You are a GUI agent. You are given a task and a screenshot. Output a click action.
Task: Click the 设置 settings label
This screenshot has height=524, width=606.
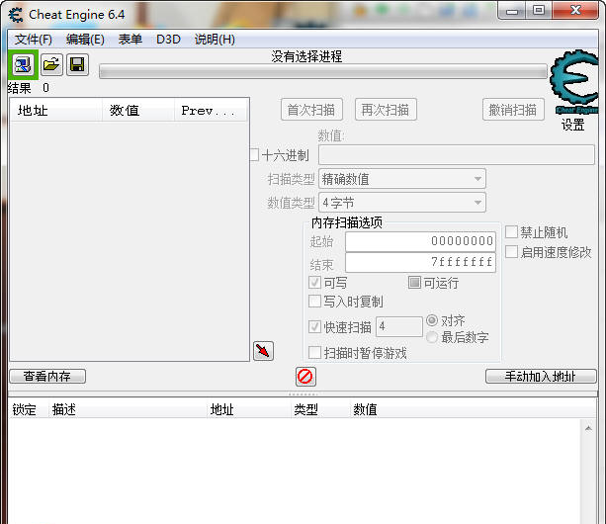coord(573,126)
